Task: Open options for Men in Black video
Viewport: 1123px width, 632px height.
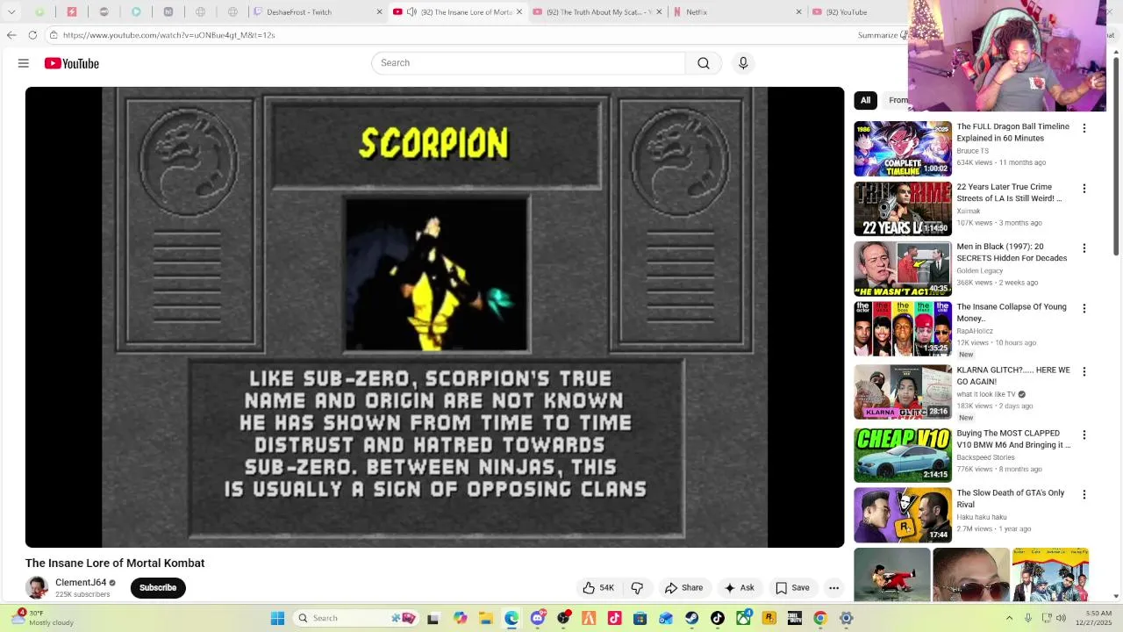Action: point(1084,248)
